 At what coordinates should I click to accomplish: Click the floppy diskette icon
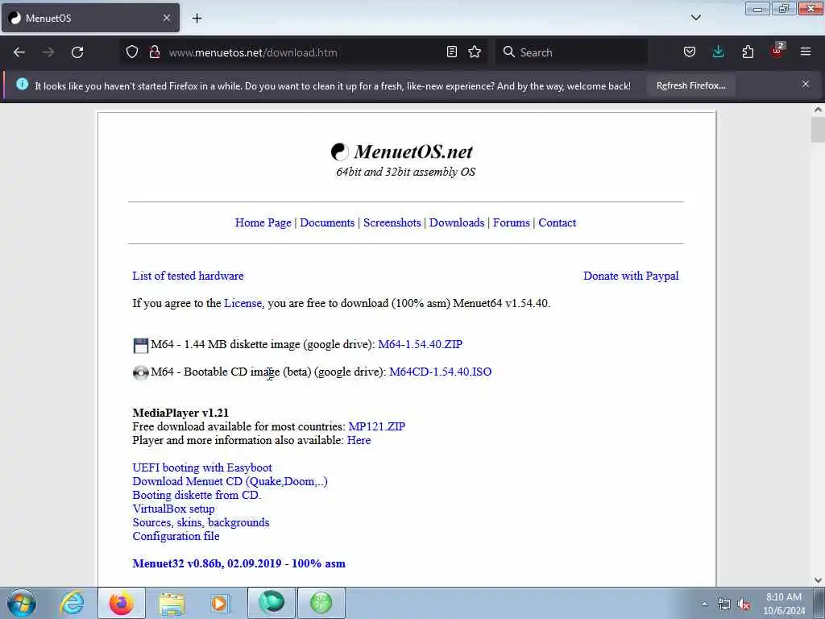pyautogui.click(x=140, y=345)
